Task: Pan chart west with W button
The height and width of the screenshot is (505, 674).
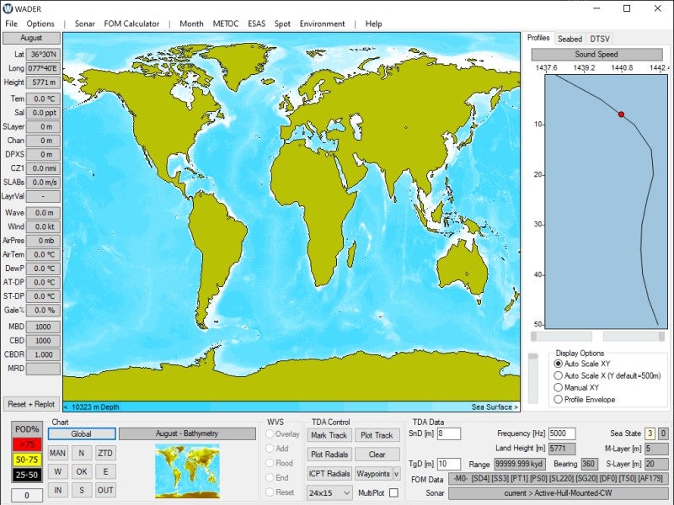Action: point(58,471)
